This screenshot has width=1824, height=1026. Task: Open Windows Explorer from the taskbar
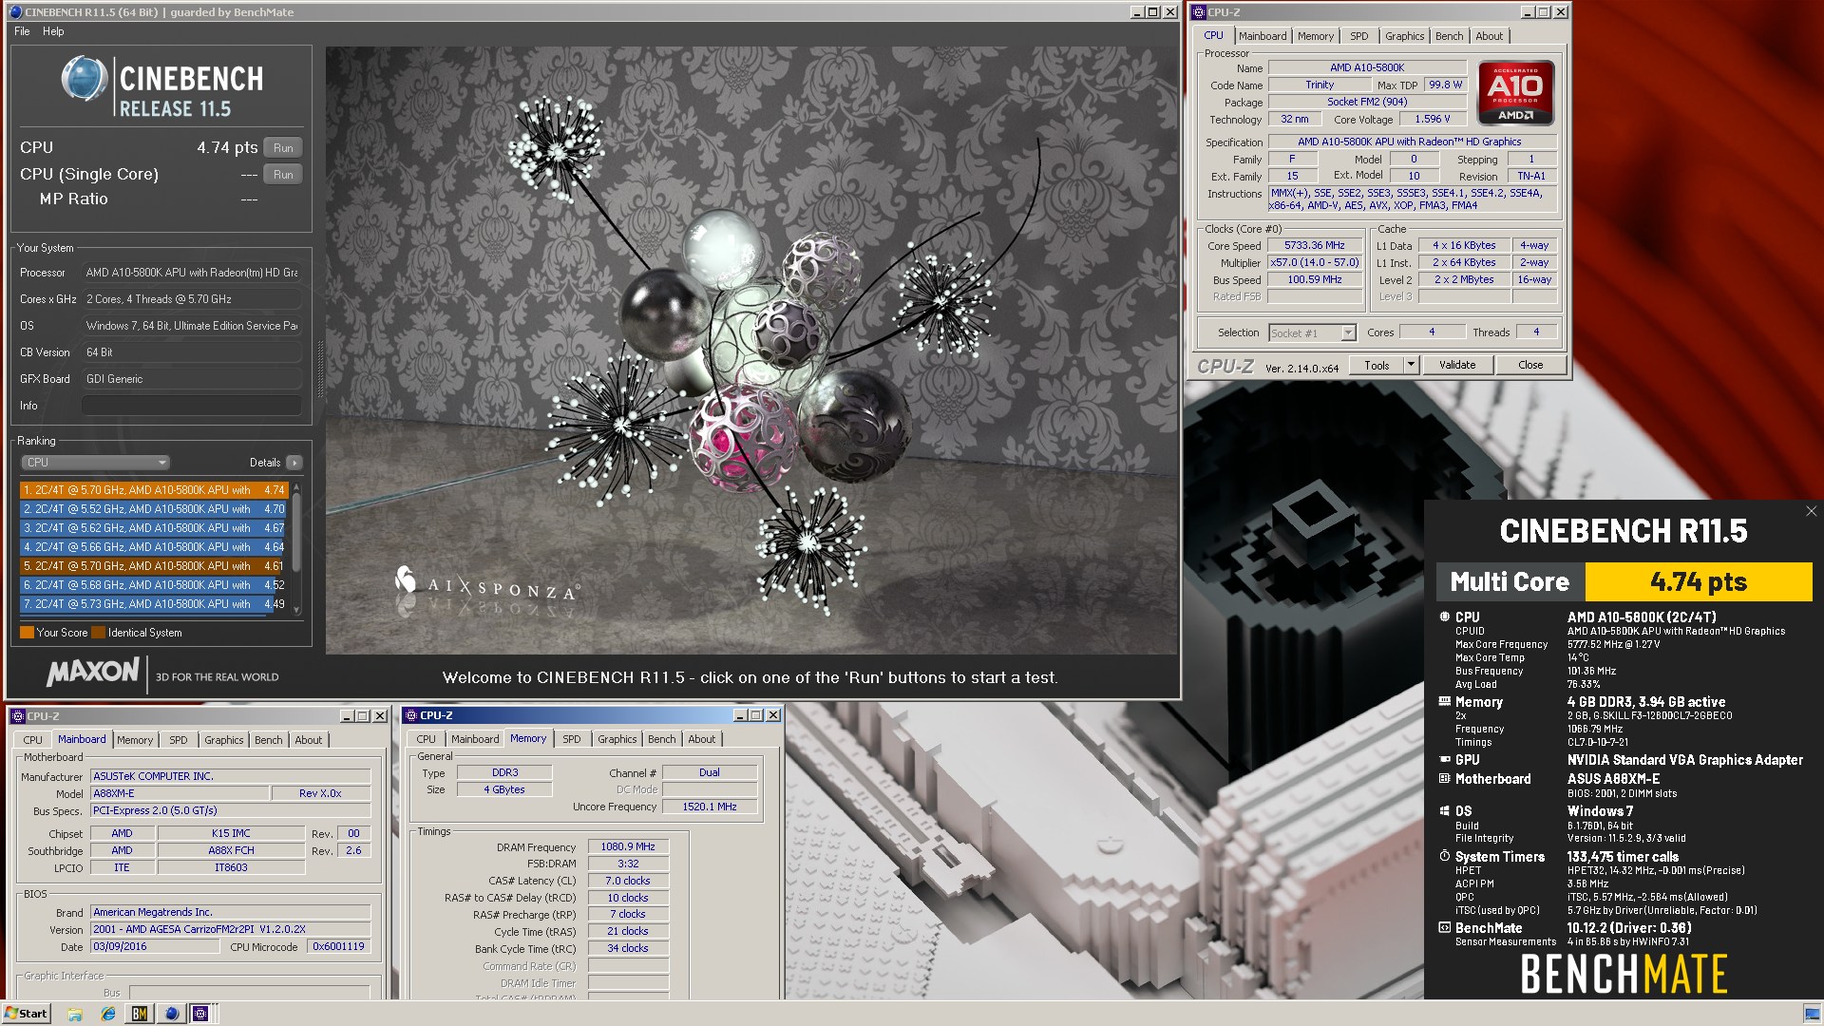[75, 1014]
